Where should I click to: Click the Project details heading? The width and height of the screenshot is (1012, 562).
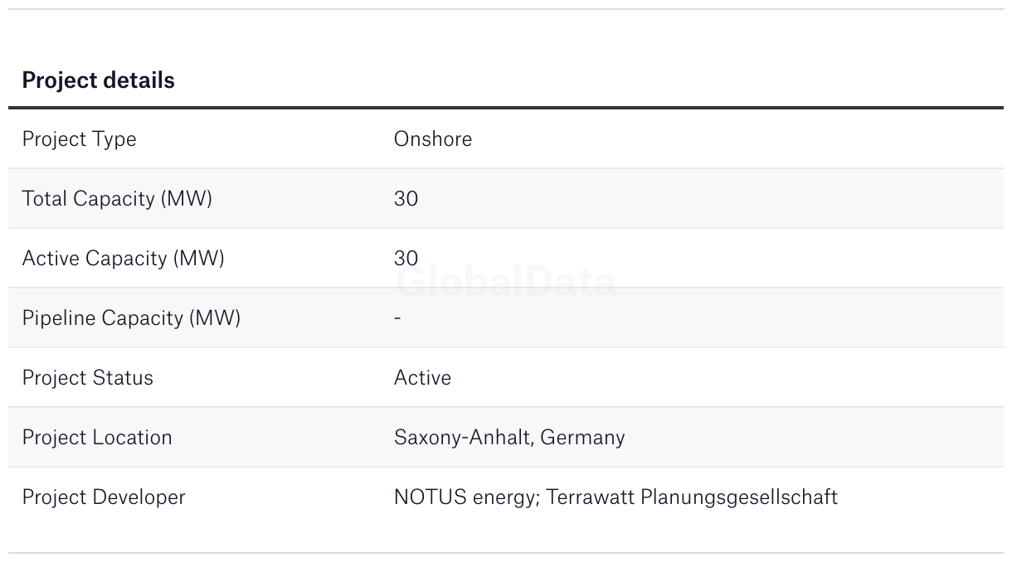tap(98, 80)
